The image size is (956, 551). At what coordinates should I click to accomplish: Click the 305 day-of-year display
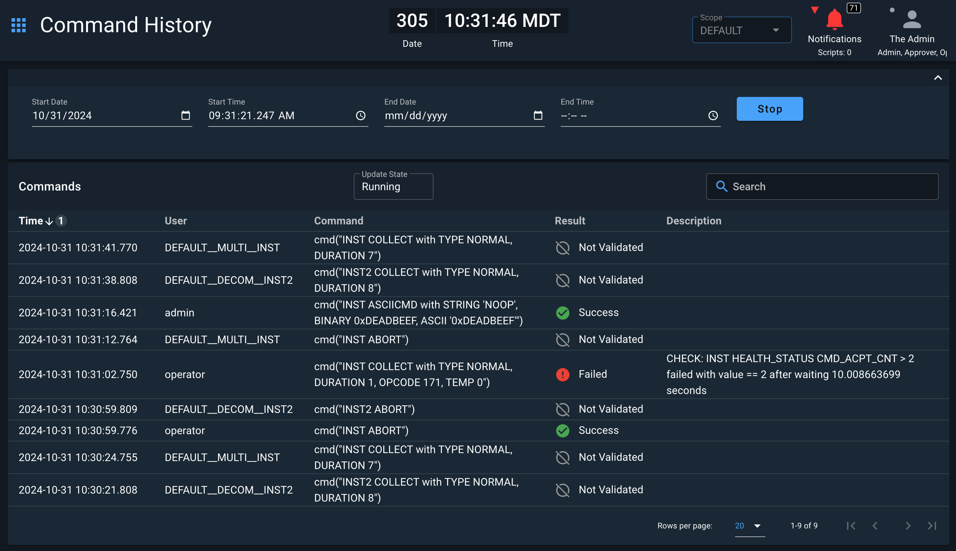click(412, 21)
